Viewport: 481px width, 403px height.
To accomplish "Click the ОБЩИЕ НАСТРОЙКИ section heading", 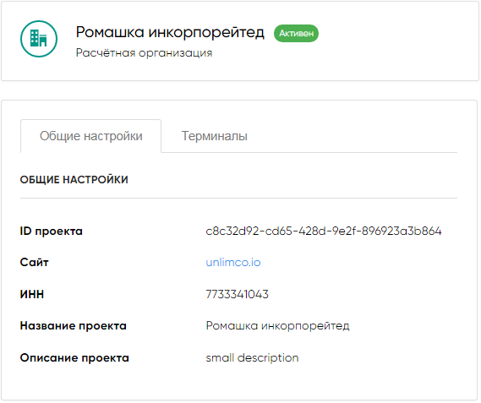I will tap(74, 180).
